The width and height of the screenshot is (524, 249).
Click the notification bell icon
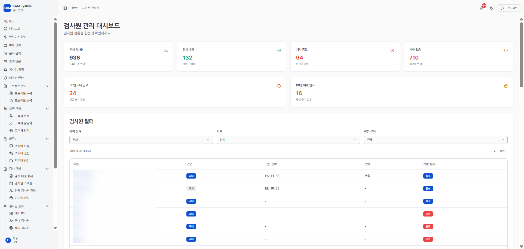(x=482, y=8)
